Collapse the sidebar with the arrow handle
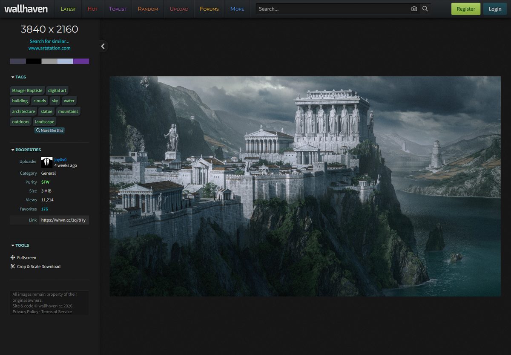Image resolution: width=511 pixels, height=355 pixels. click(103, 46)
